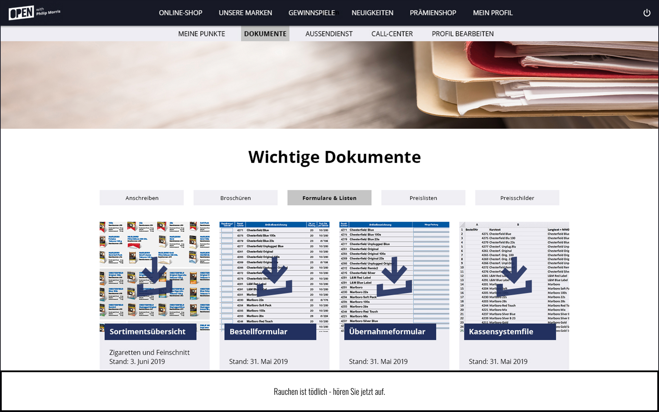Open the PRÄMIENSHOP menu item

pos(433,13)
